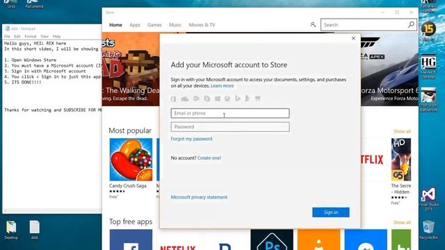Open the Forza Motorsport 6 featured banner
Viewport: 445px width, 250px height.
[x=389, y=69]
